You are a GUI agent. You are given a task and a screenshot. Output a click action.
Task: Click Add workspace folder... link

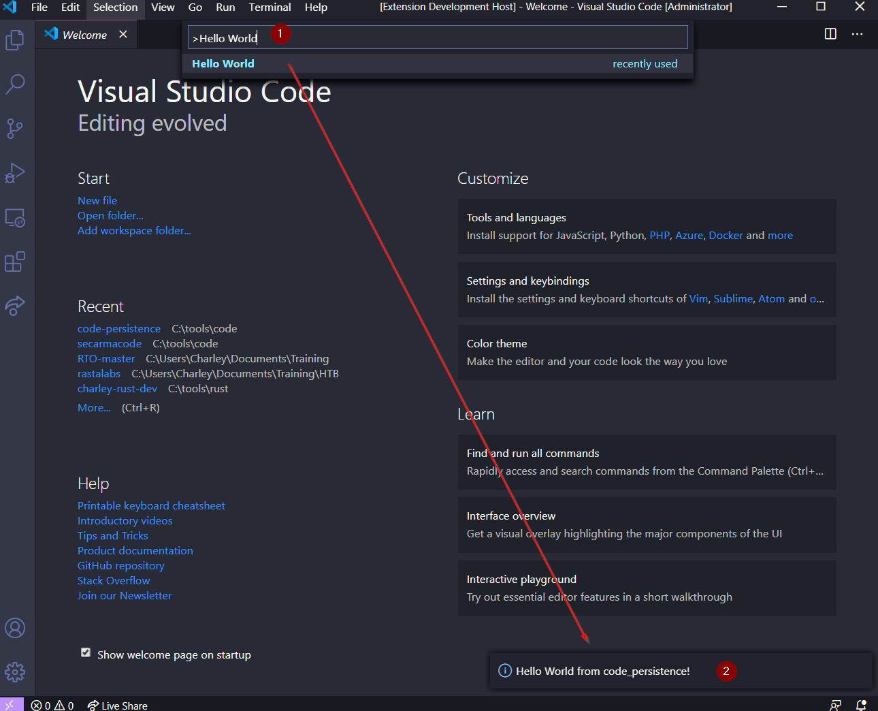tap(134, 231)
